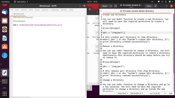Select the Text Editor dock icon
This screenshot has width=175, height=98.
point(5,73)
